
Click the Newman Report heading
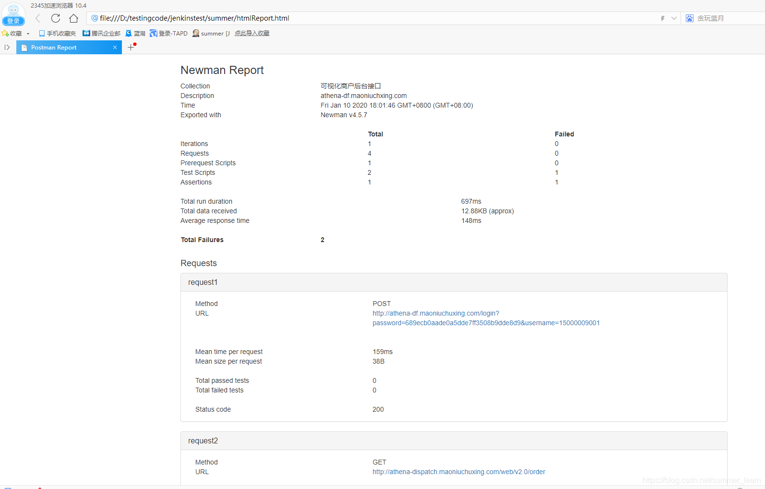pyautogui.click(x=222, y=70)
